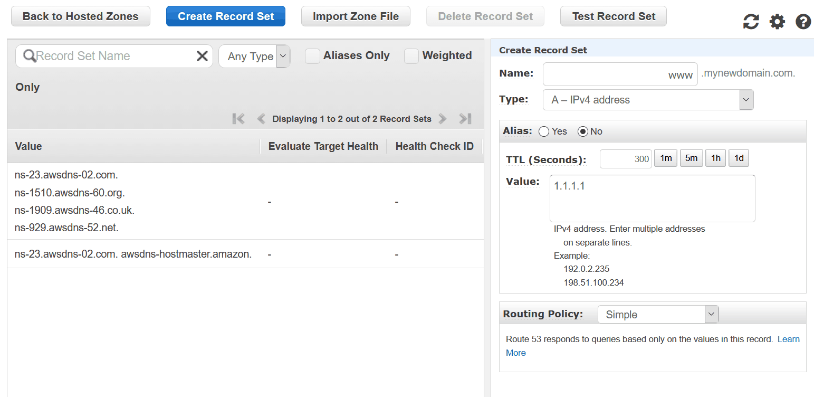The height and width of the screenshot is (397, 814).
Task: Click the refresh icon
Action: 751,22
